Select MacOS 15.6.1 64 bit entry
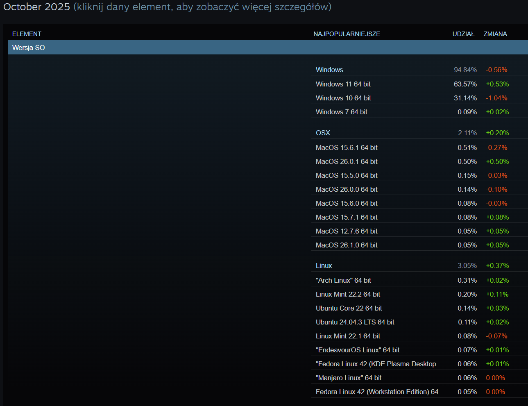The width and height of the screenshot is (528, 406). tap(347, 147)
